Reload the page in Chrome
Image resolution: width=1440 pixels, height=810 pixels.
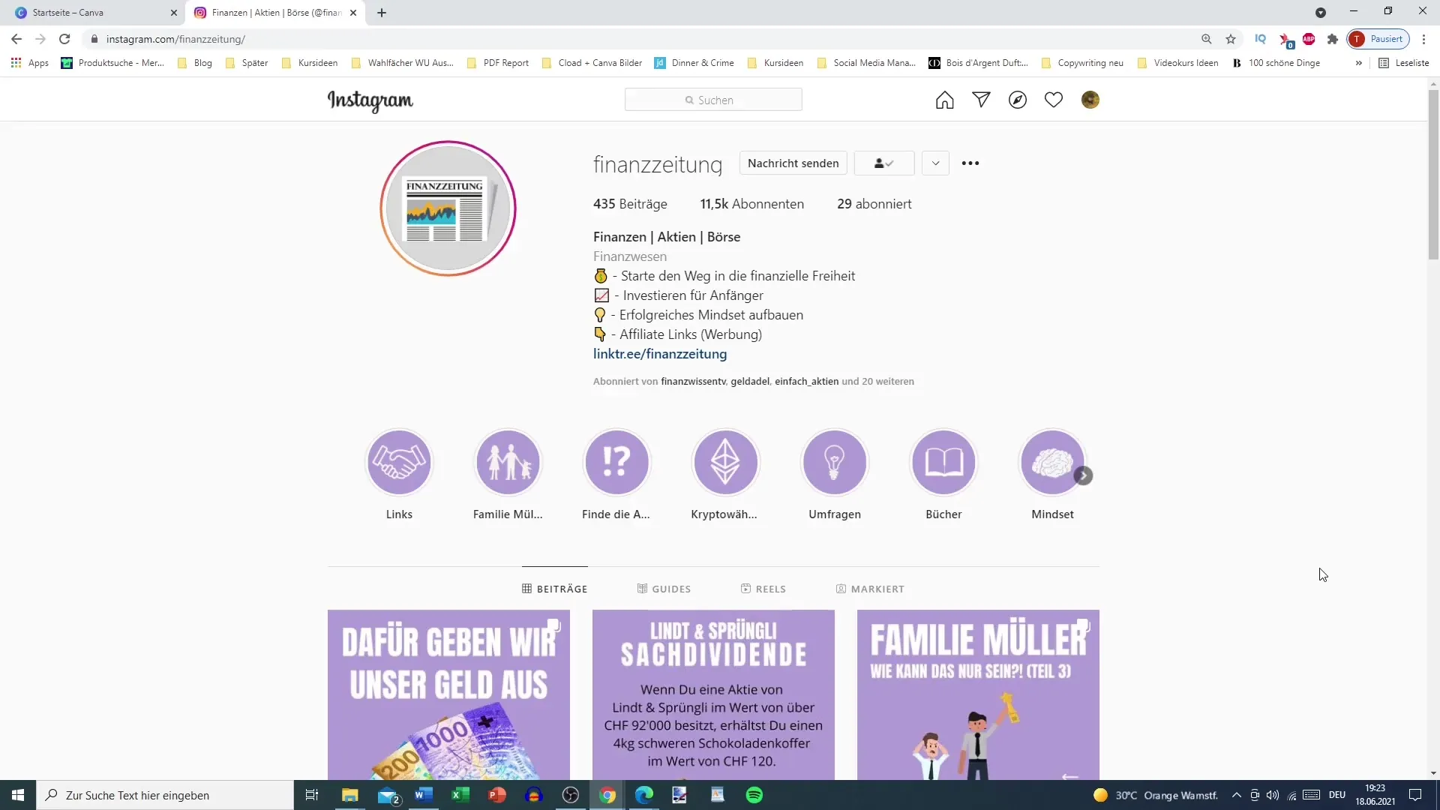point(64,39)
